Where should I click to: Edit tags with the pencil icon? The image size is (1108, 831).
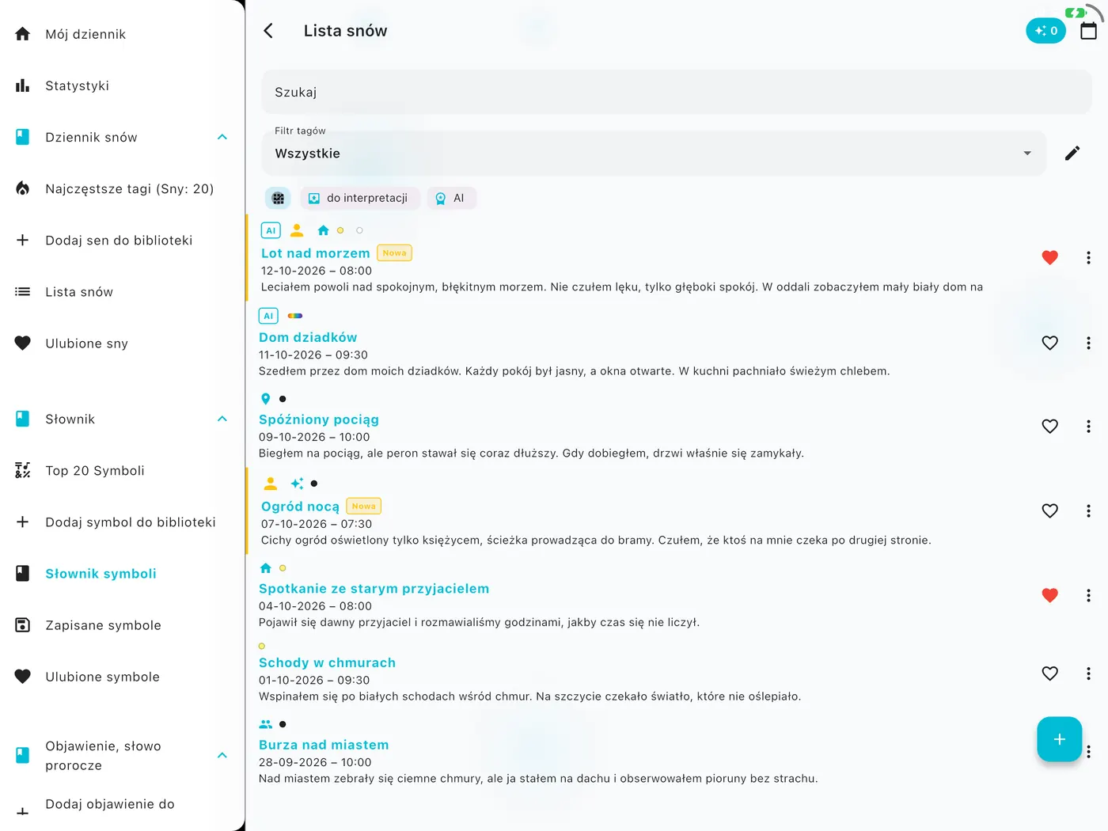point(1072,153)
